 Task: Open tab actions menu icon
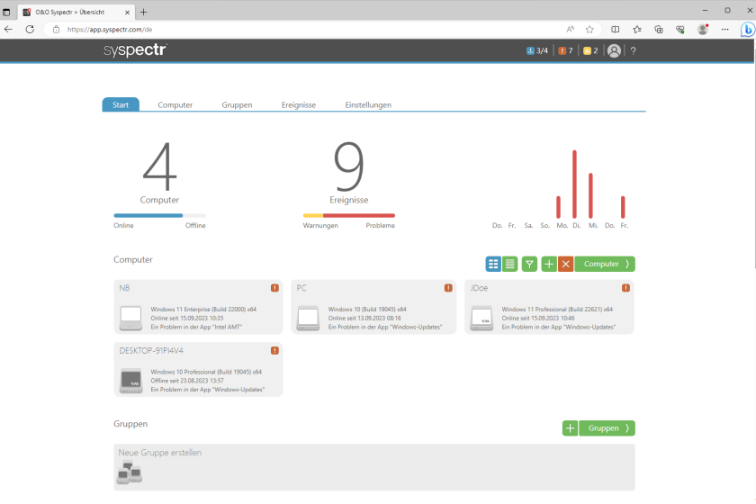click(x=6, y=12)
